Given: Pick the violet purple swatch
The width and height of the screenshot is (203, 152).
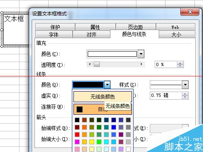Looking at the screenshot, I should point(121,135).
